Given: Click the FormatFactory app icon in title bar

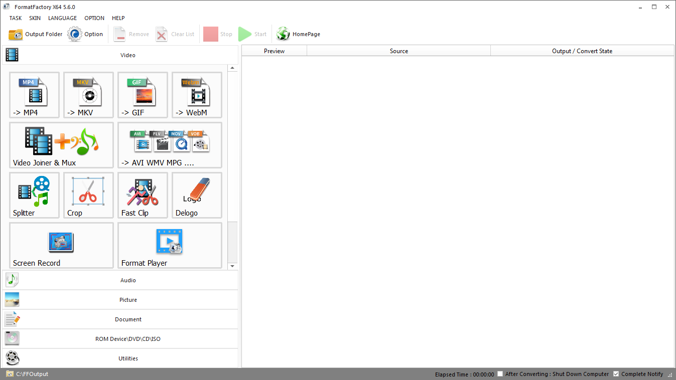Looking at the screenshot, I should [7, 7].
